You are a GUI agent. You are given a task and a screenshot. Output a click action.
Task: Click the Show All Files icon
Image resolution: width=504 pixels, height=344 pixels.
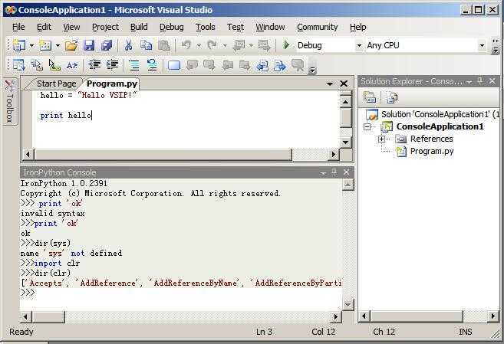click(x=392, y=97)
